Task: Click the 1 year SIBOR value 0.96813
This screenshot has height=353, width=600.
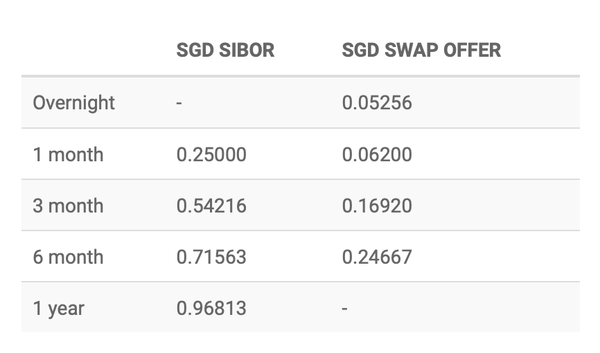Action: click(211, 308)
